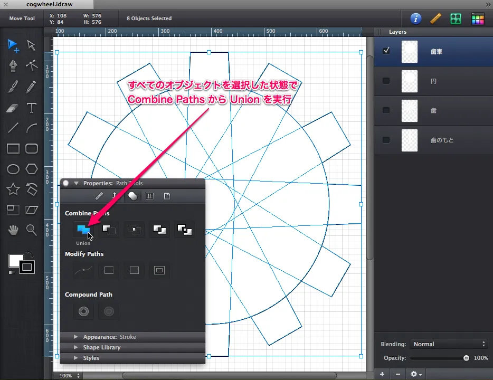
Task: Click the Union combine paths icon
Action: [83, 230]
